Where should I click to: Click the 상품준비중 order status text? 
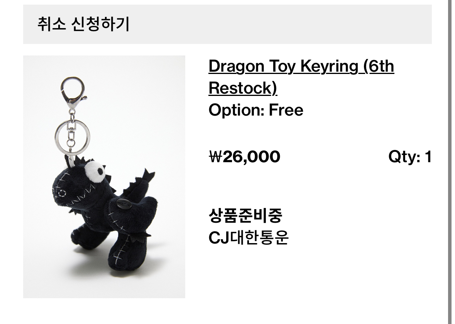[245, 215]
